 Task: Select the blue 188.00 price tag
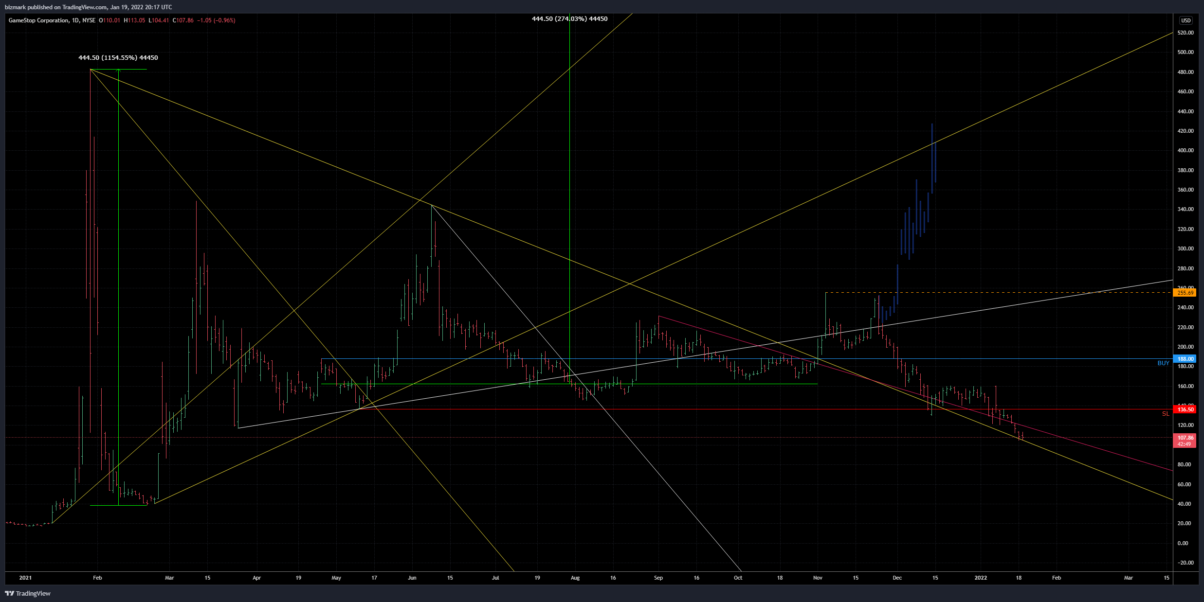click(1185, 359)
